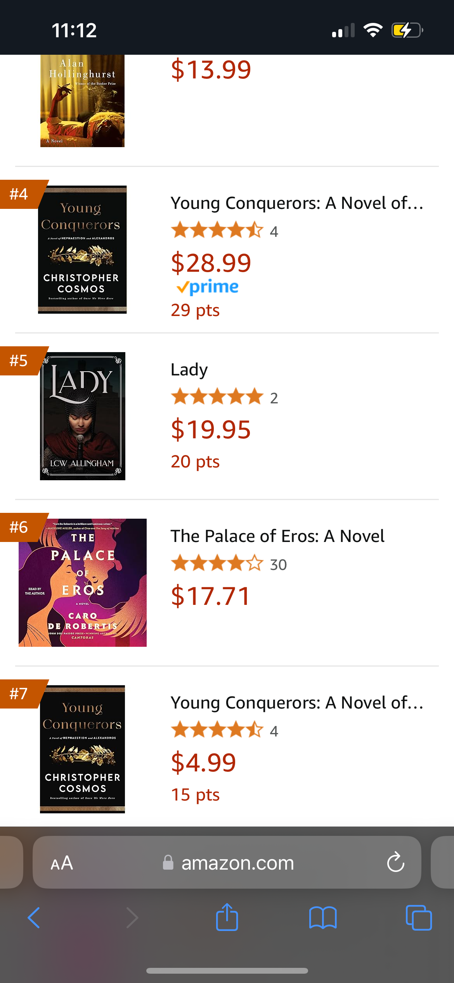Reload the amazon.com page
The image size is (454, 983).
(x=395, y=862)
